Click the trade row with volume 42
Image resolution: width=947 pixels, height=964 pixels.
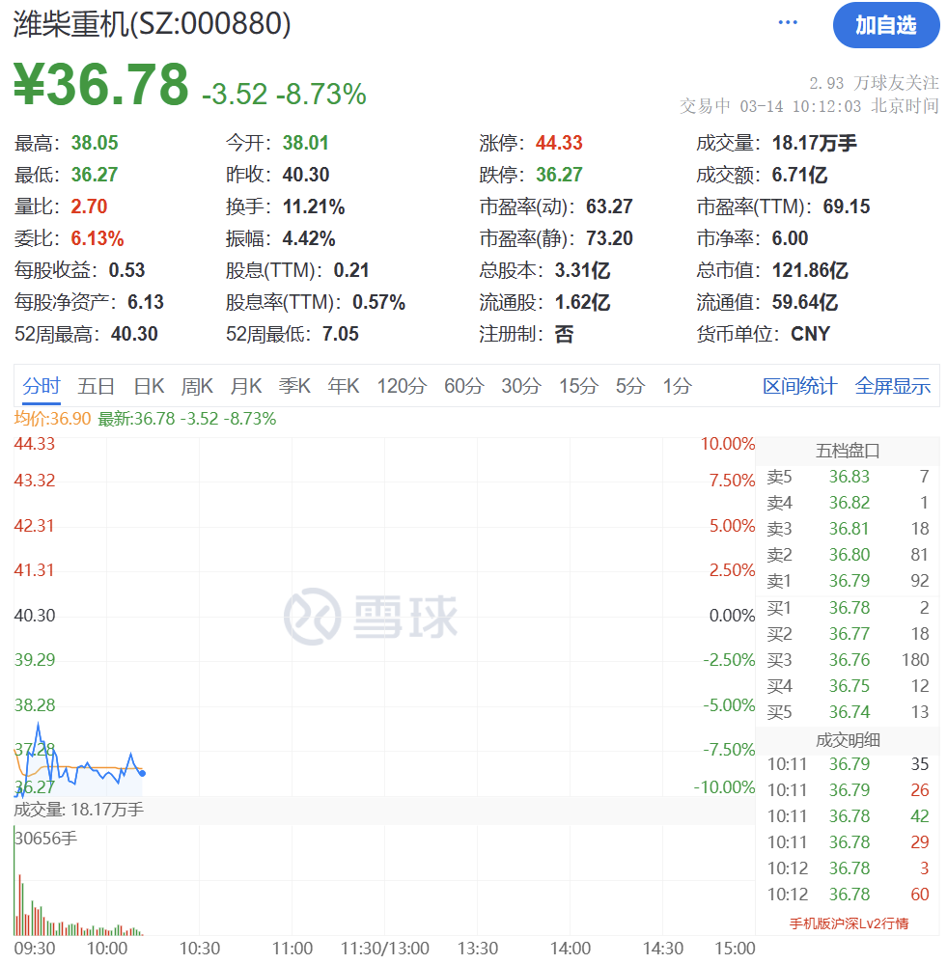848,816
